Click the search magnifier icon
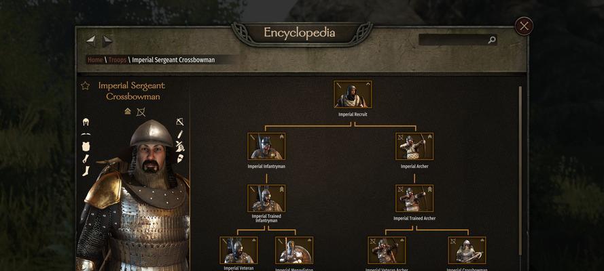Viewport: 604px width, 271px height. pos(491,40)
